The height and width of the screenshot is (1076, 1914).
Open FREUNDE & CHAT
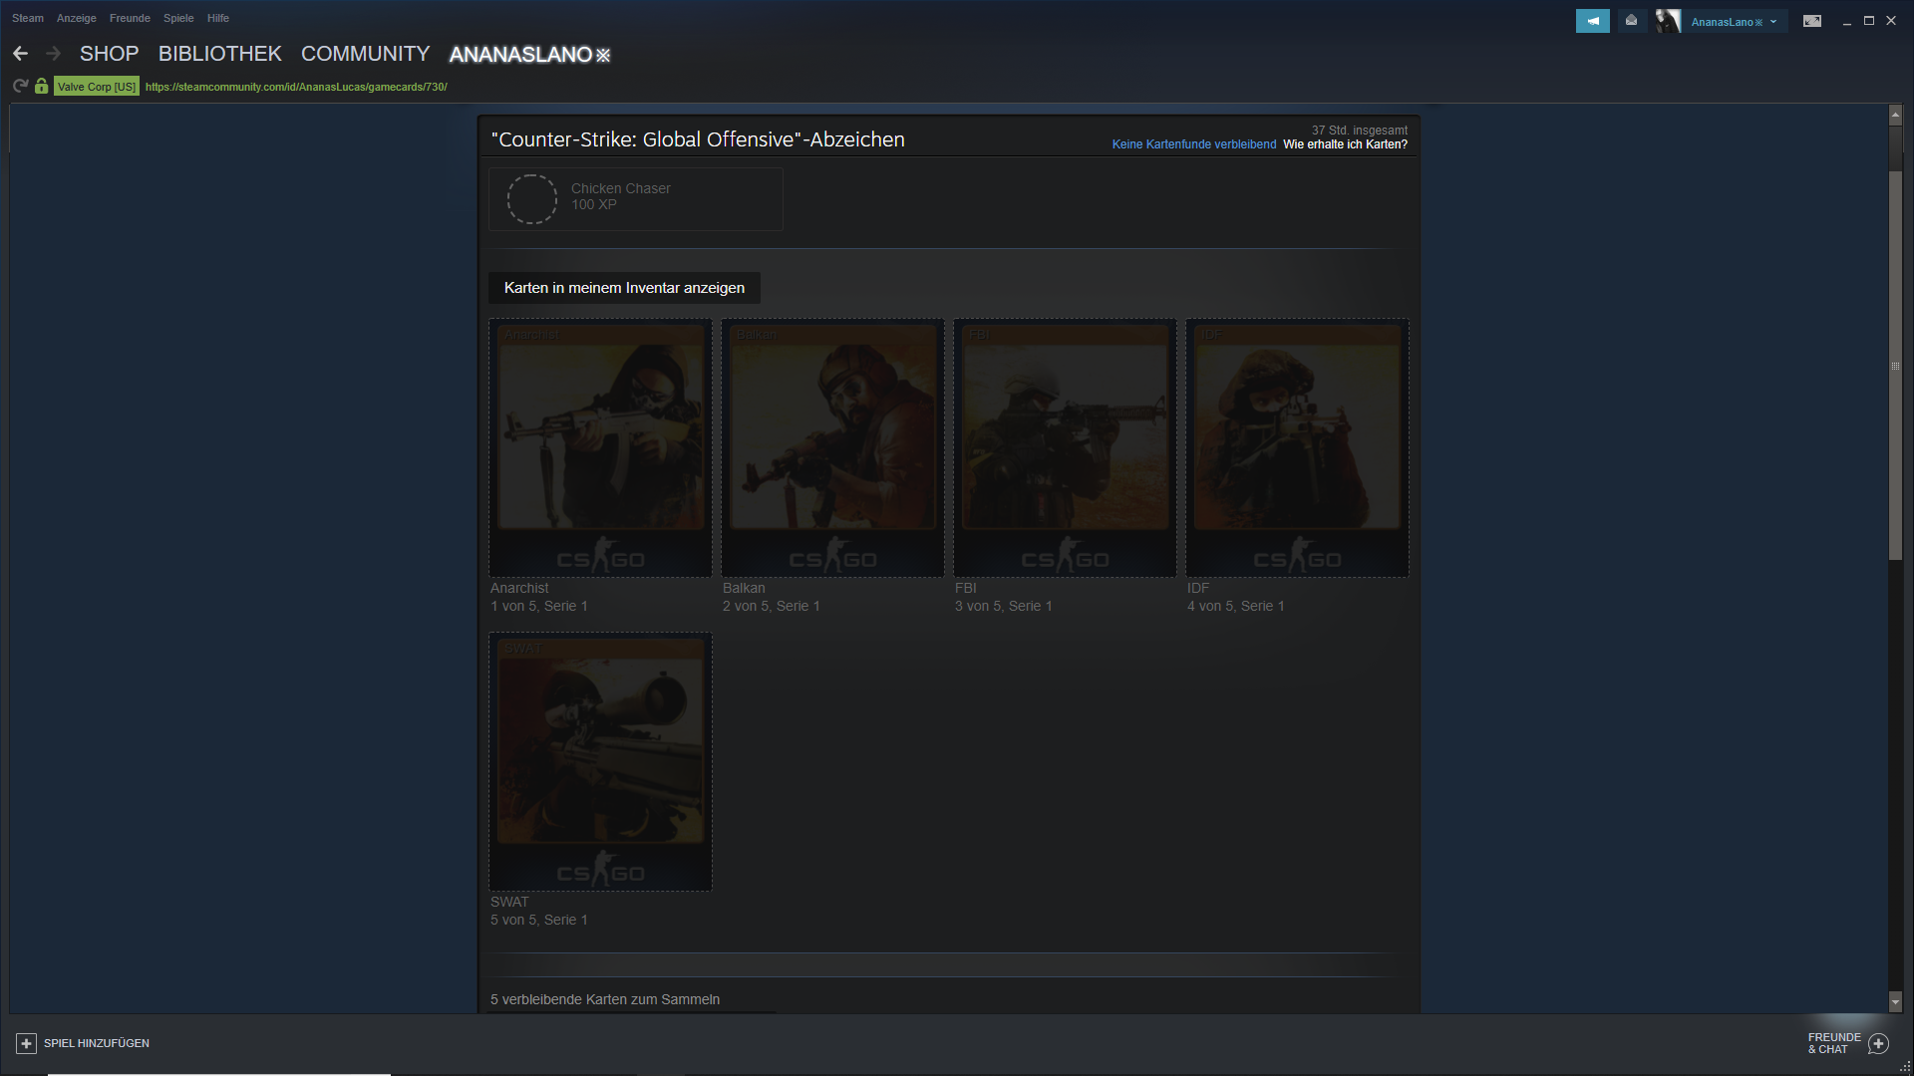[x=1834, y=1043]
